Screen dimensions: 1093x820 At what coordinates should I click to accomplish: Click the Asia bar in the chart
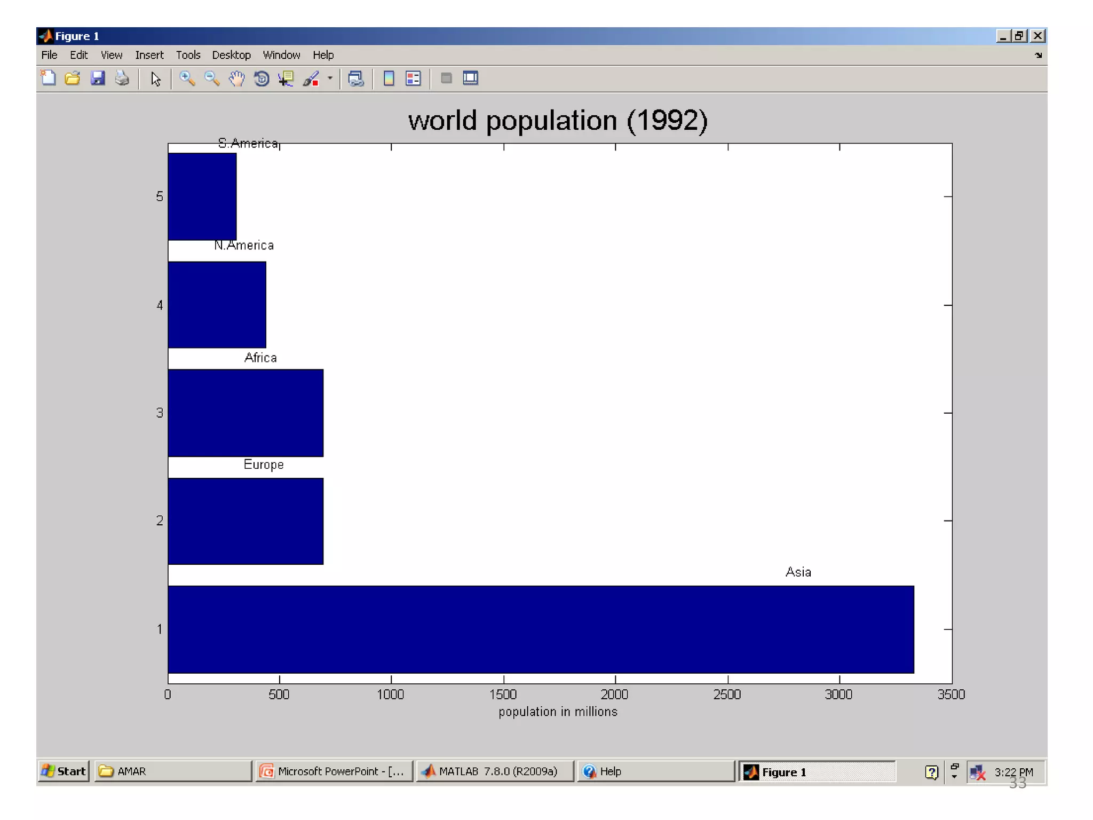pyautogui.click(x=540, y=629)
